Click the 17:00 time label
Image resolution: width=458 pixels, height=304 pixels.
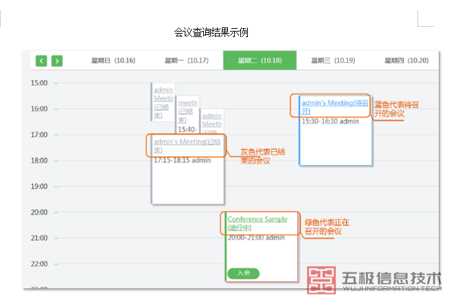point(39,135)
